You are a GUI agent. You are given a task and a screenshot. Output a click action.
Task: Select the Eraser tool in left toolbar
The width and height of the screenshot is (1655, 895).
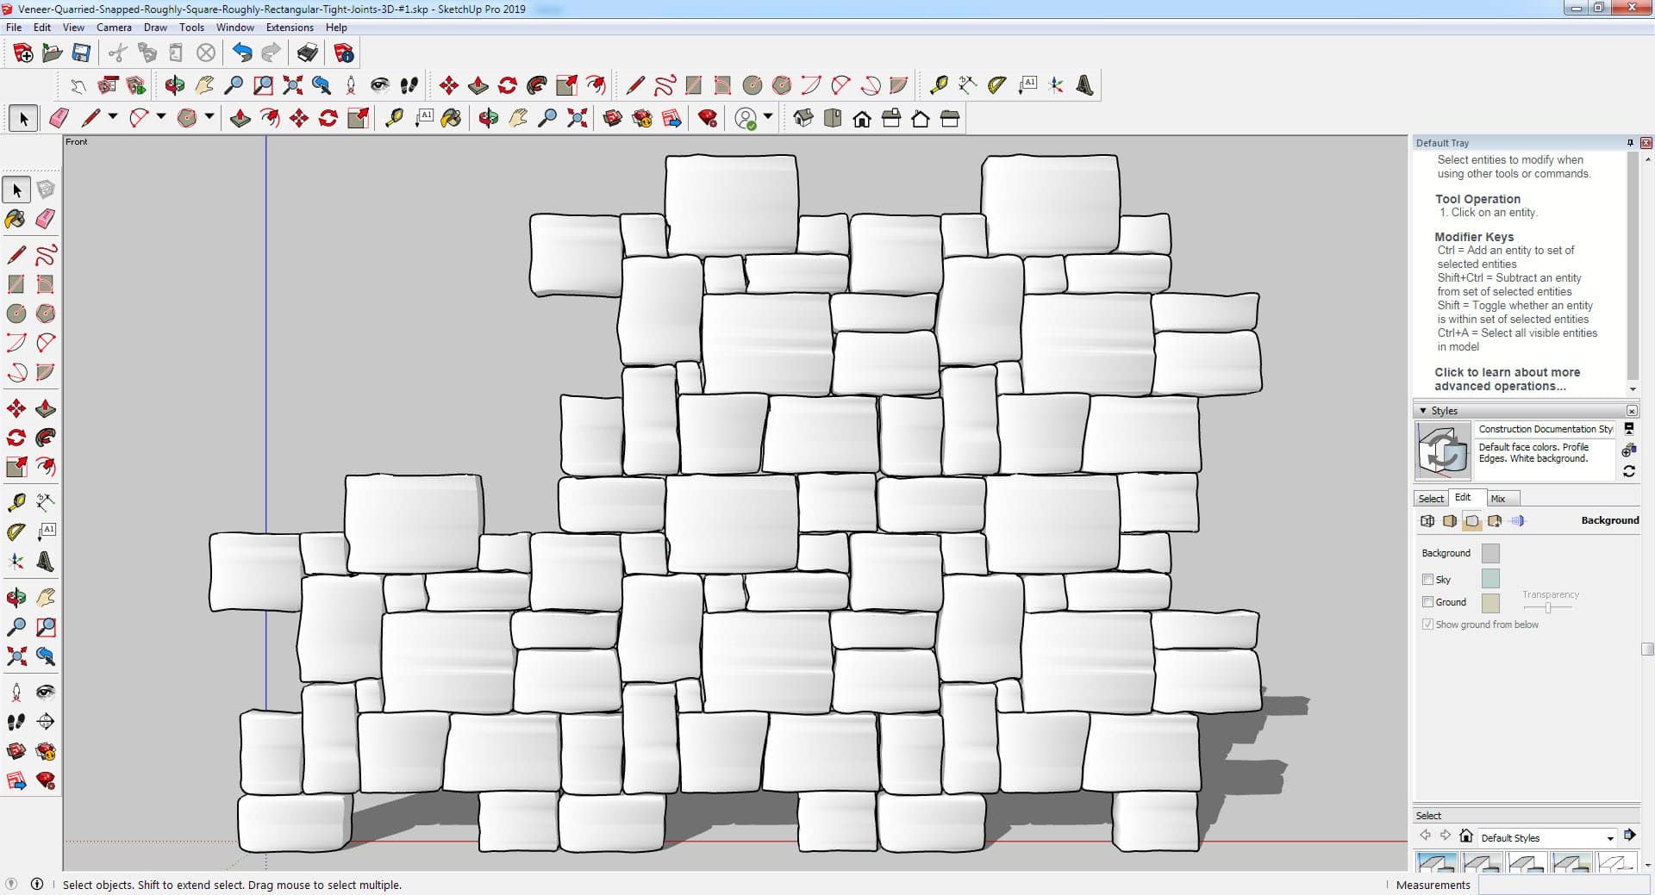point(46,219)
